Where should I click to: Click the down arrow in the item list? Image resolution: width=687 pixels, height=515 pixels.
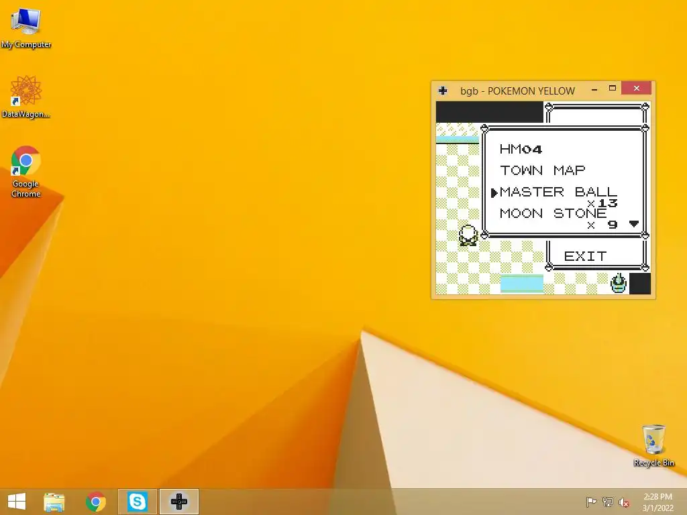634,224
